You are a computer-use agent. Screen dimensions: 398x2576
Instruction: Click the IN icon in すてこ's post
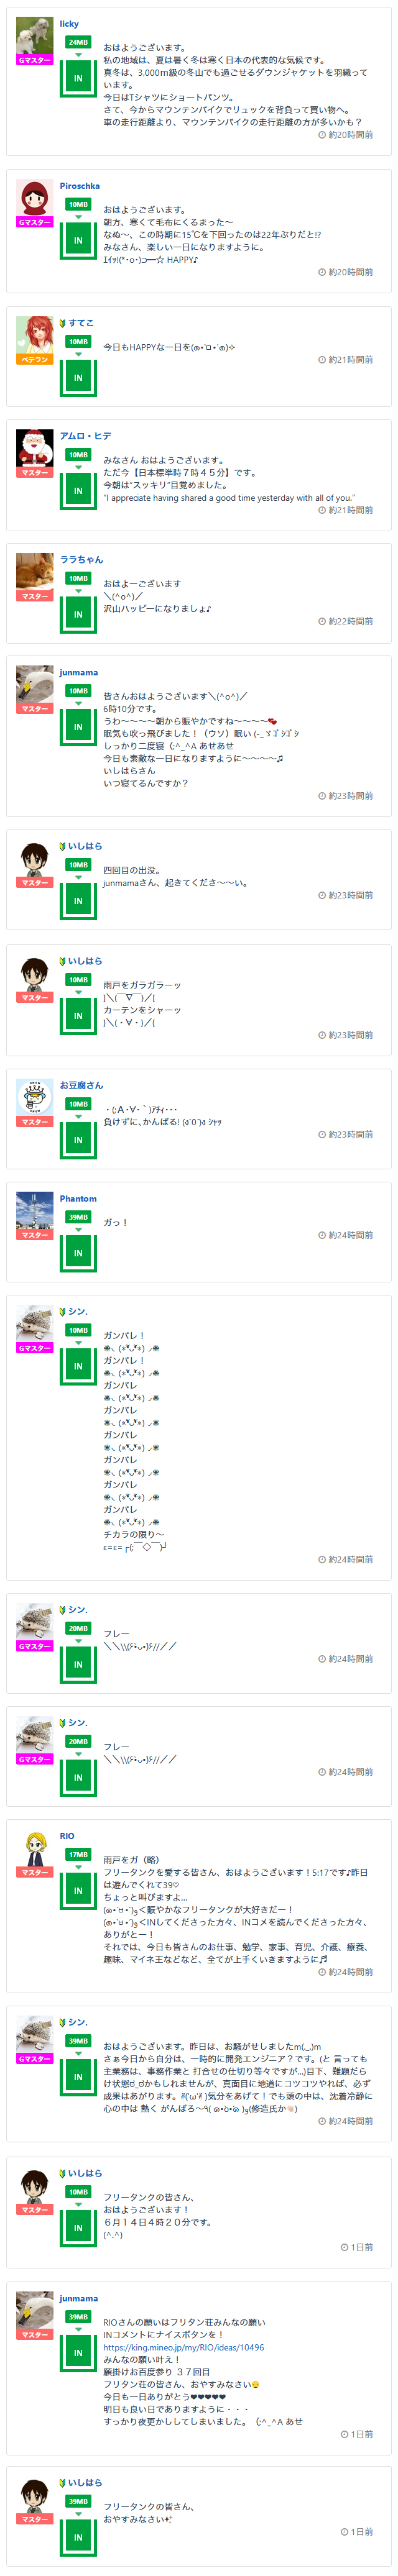(78, 378)
